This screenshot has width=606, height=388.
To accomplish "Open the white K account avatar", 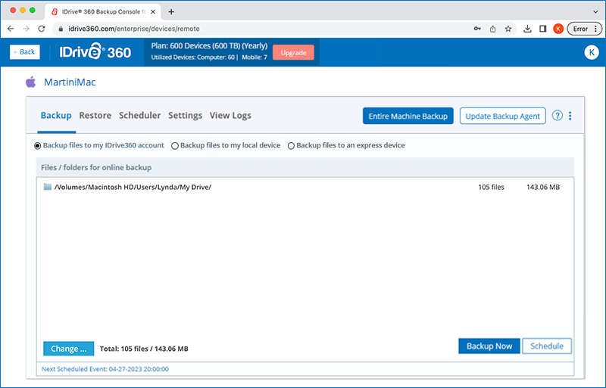I will pos(592,52).
